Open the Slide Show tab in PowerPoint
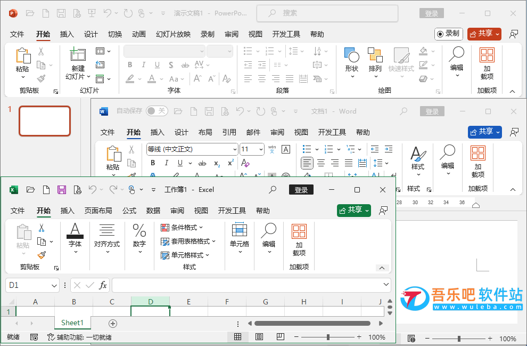The image size is (527, 346). [x=174, y=34]
